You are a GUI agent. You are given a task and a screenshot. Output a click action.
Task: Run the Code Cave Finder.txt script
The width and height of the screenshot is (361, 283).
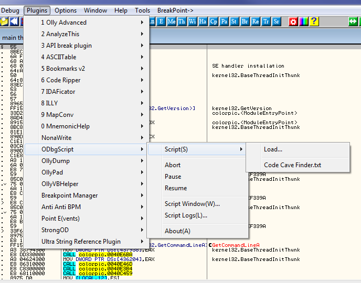298,165
